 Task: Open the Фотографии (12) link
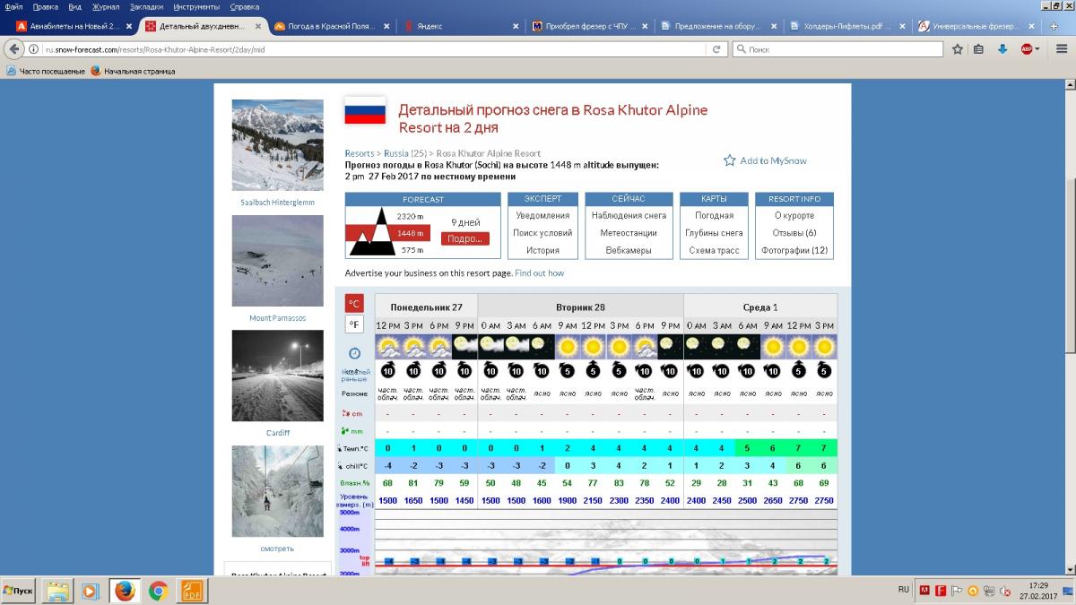click(x=794, y=250)
